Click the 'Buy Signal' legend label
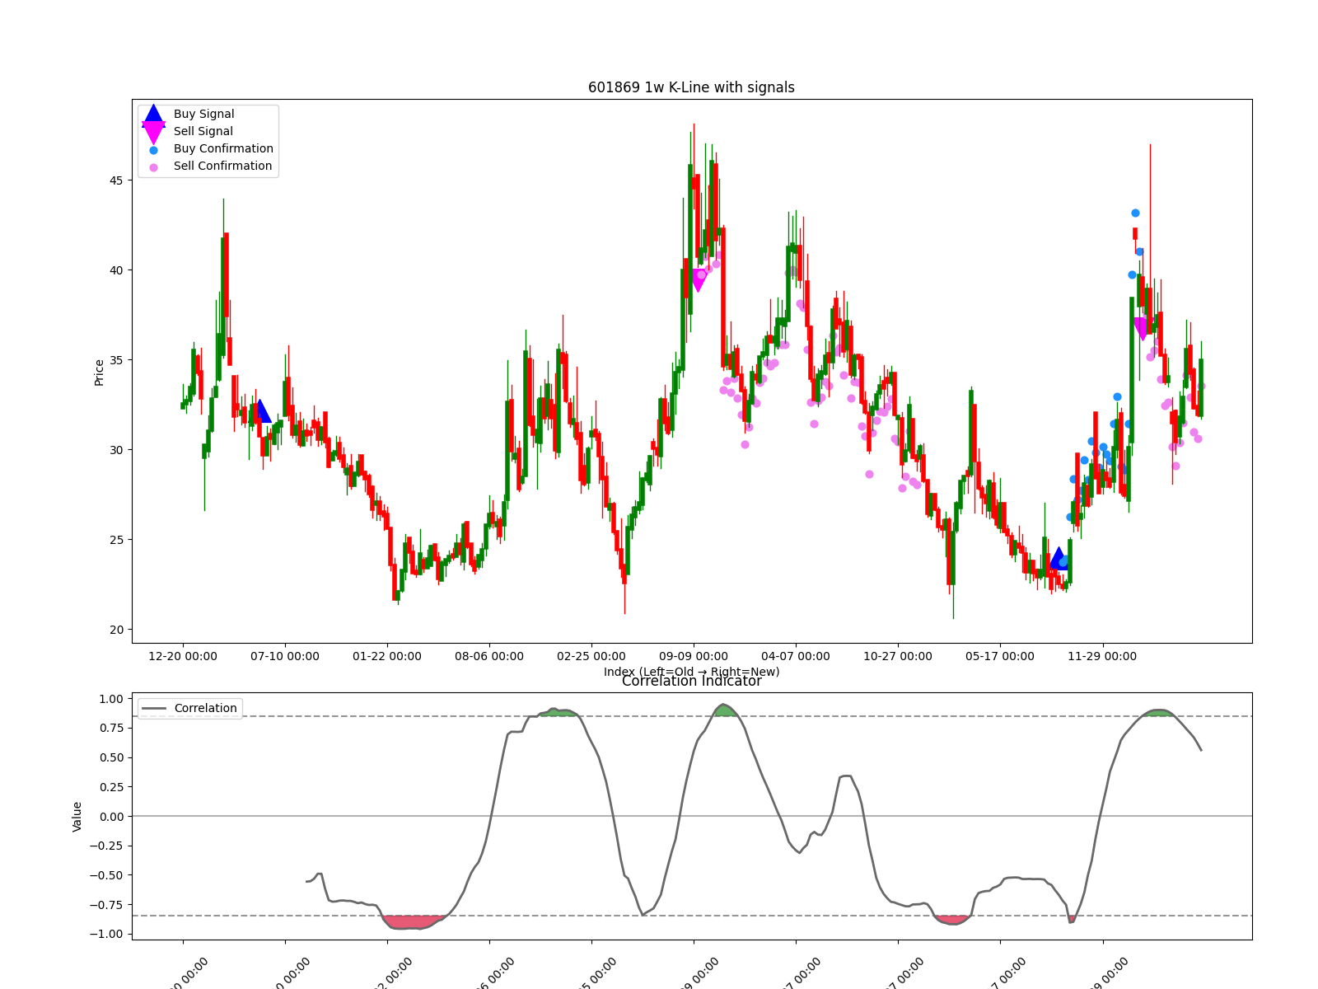The width and height of the screenshot is (1318, 989). (x=203, y=115)
